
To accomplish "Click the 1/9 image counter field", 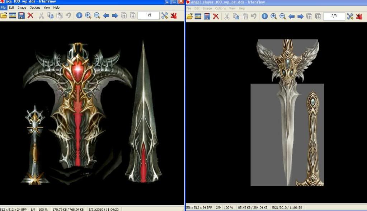I will click(149, 15).
